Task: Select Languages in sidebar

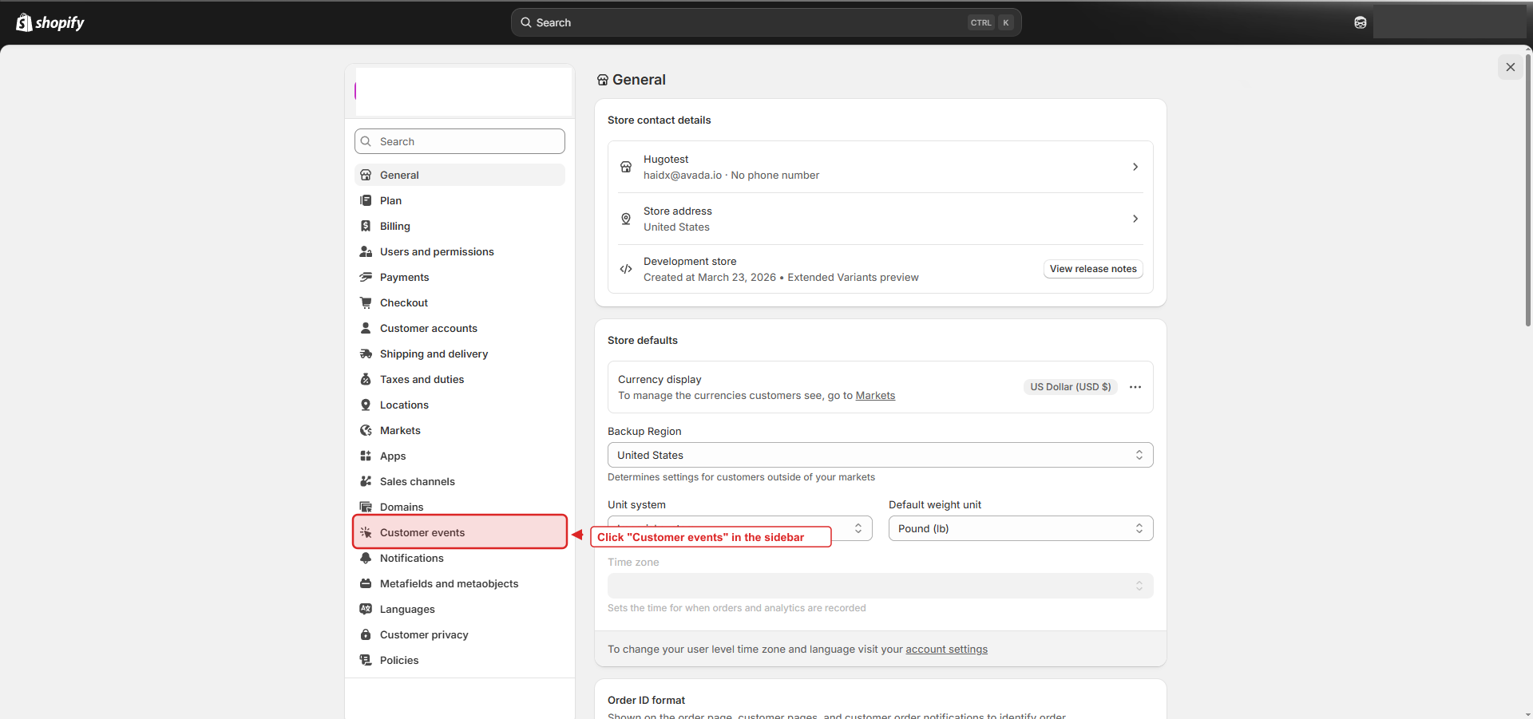Action: coord(460,609)
